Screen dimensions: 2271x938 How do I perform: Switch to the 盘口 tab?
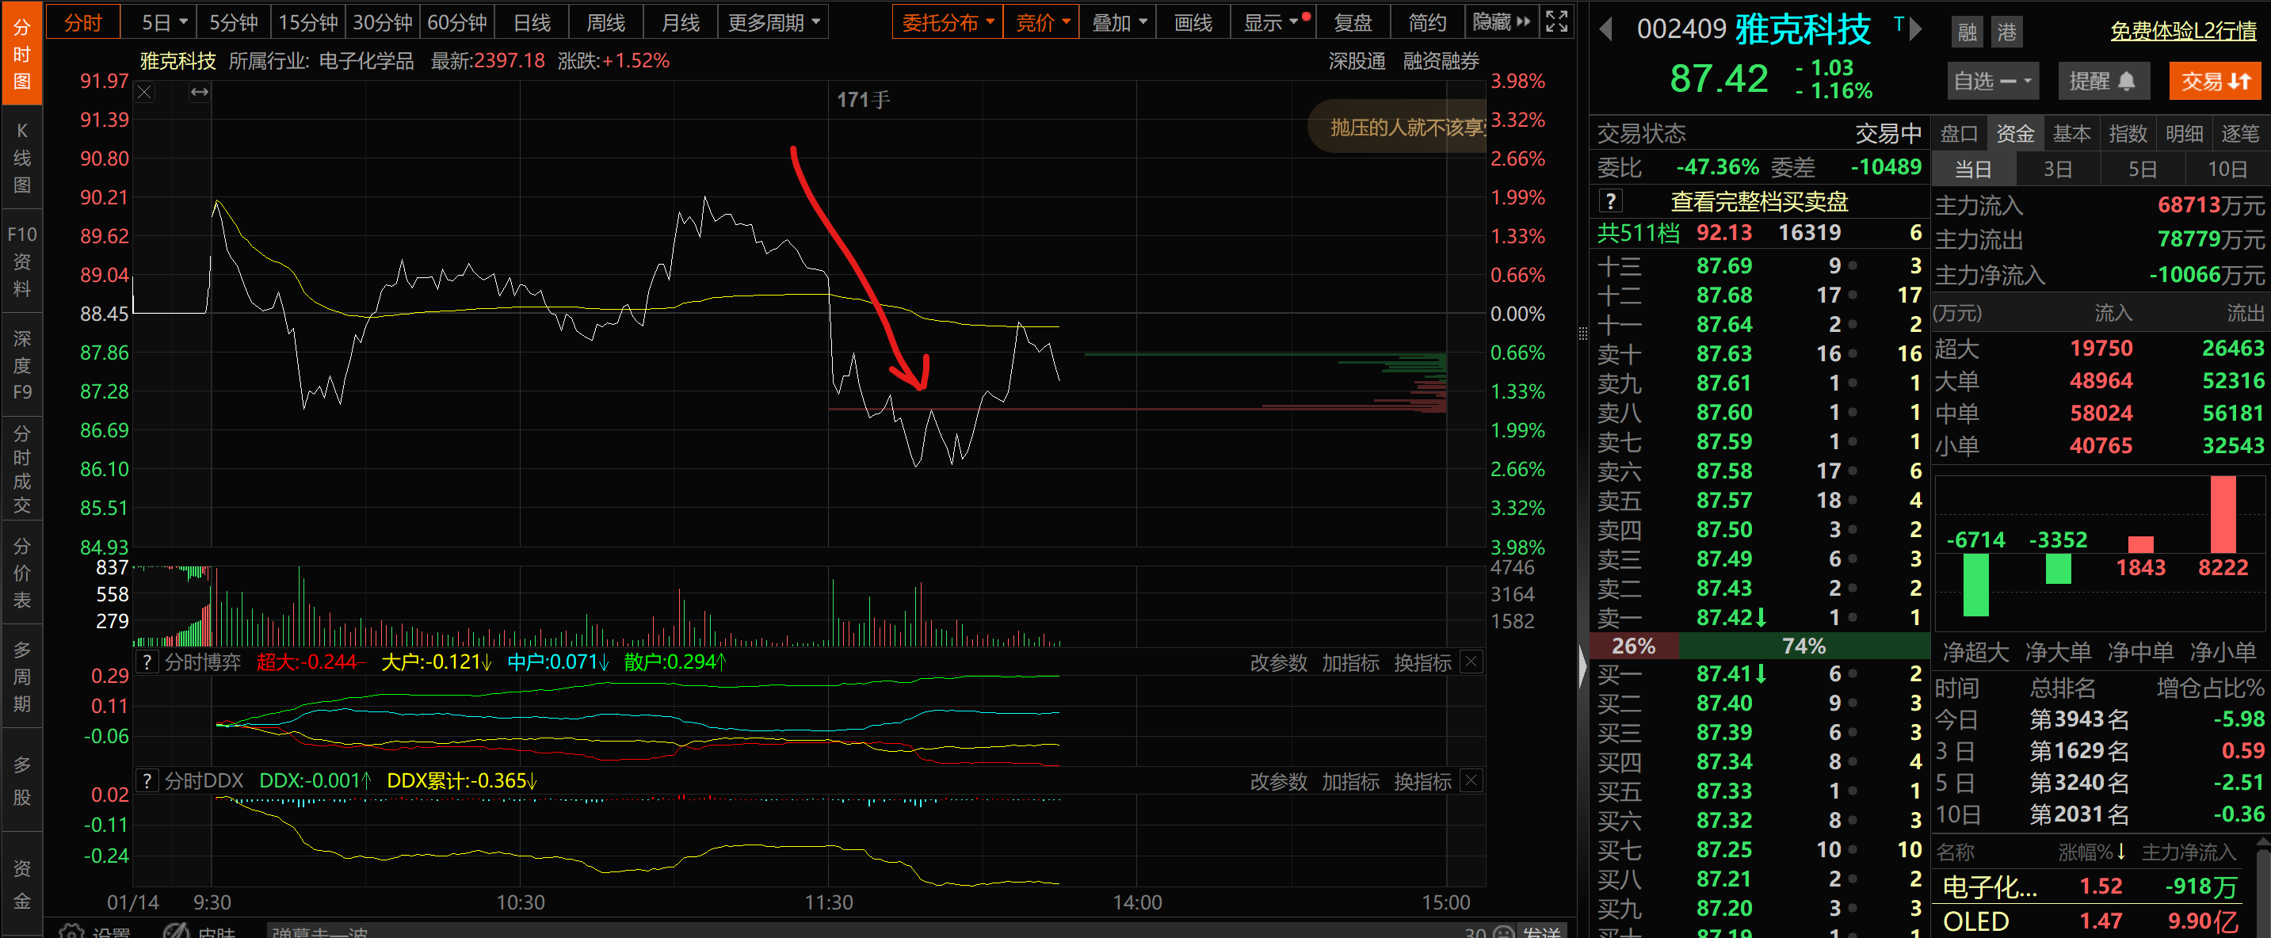pos(1959,133)
